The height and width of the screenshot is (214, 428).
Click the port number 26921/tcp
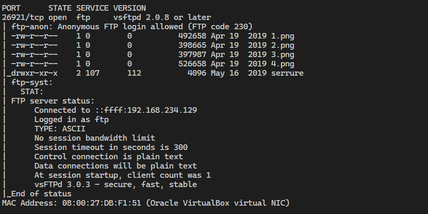point(23,18)
